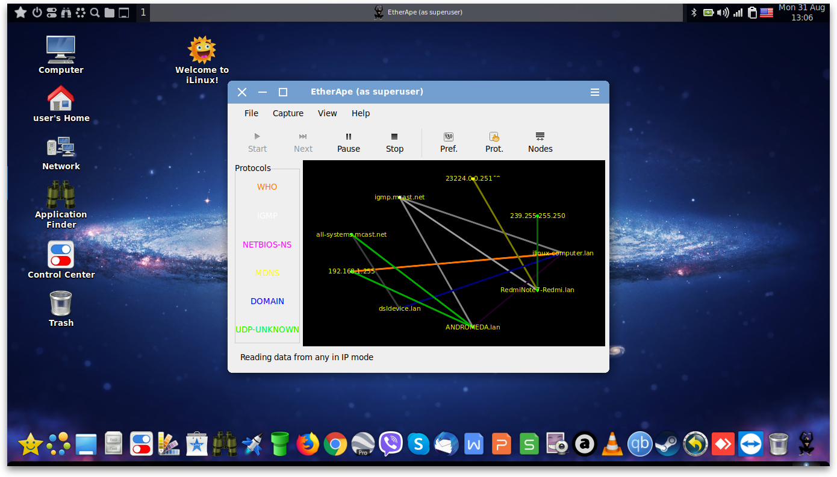Click the dsldevice.lan node

[x=399, y=308]
